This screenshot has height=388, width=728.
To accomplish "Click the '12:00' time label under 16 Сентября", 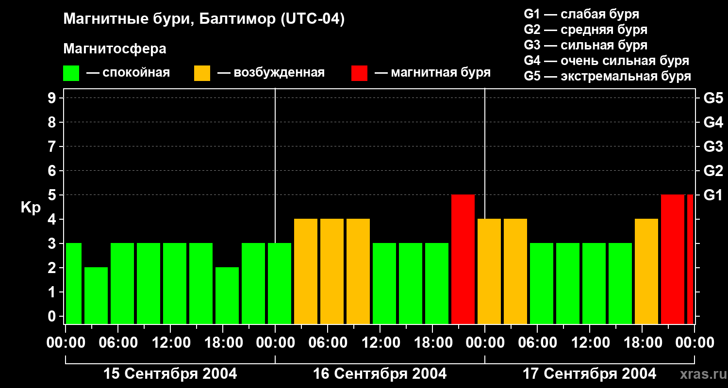I will [380, 343].
